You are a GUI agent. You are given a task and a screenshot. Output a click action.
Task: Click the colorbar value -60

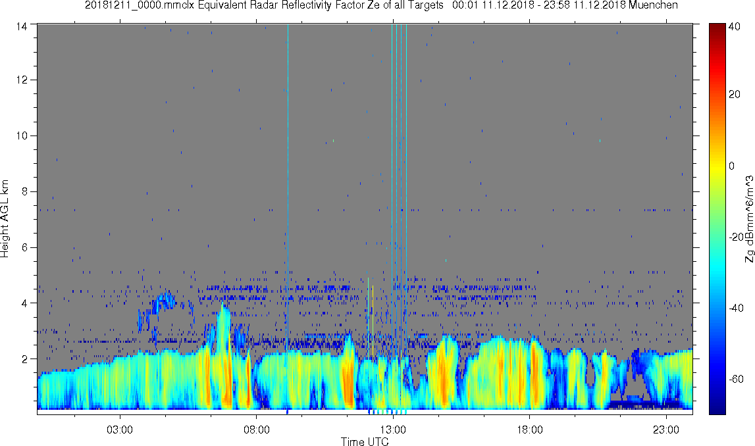[x=736, y=380]
